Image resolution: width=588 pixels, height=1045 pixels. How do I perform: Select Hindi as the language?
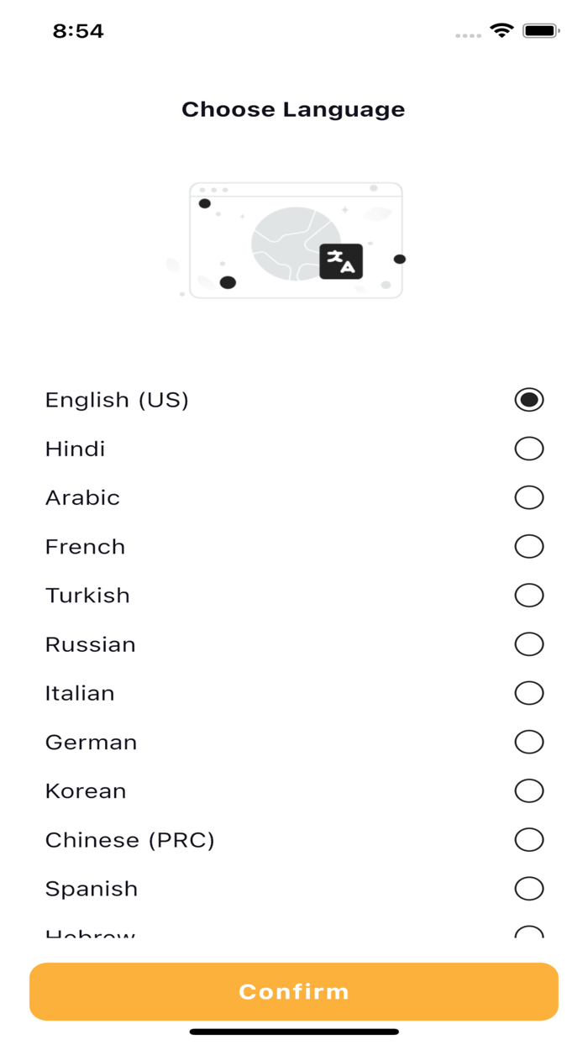528,448
